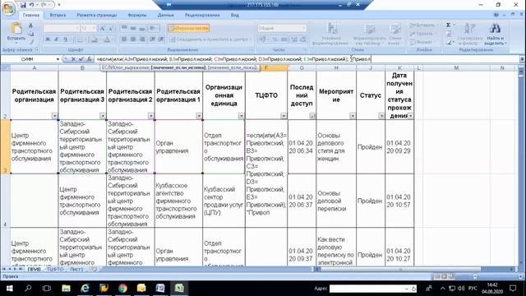Align text right in cell
The height and width of the screenshot is (296, 526).
tap(142, 39)
